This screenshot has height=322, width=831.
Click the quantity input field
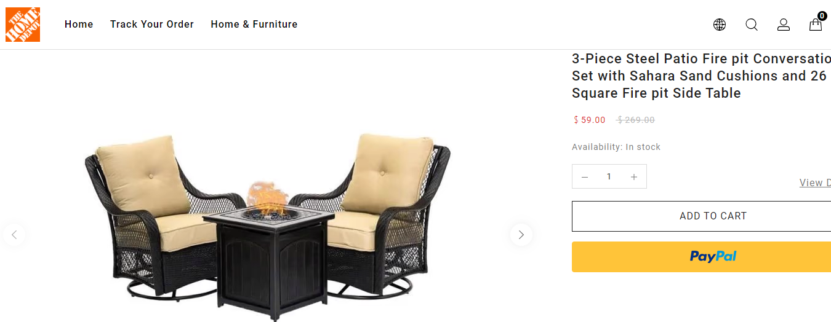609,177
